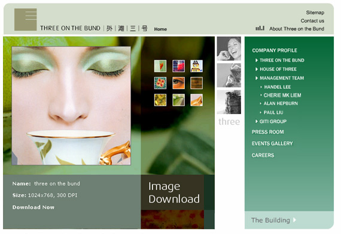
Task: Click the Three on the Bund square logo
Action: click(x=26, y=20)
